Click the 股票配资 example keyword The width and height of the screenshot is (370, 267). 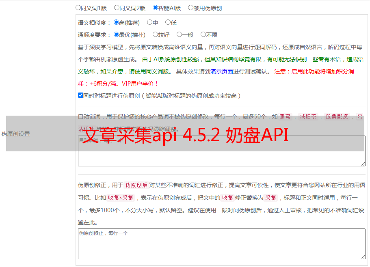coord(337,116)
